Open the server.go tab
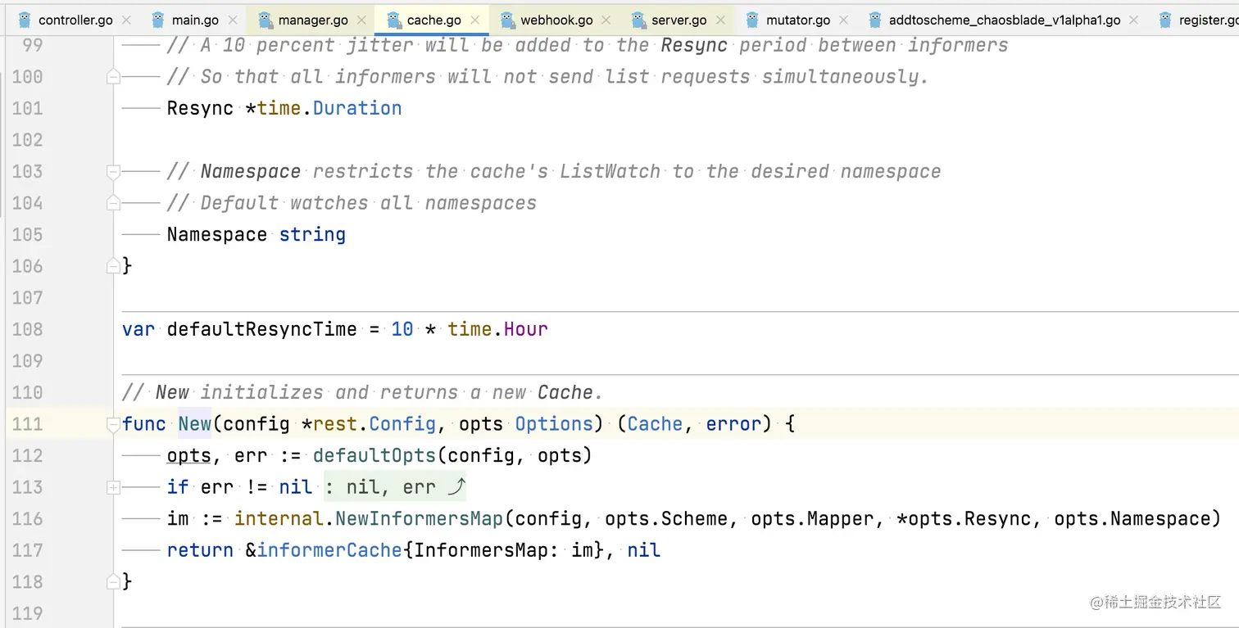 [679, 20]
